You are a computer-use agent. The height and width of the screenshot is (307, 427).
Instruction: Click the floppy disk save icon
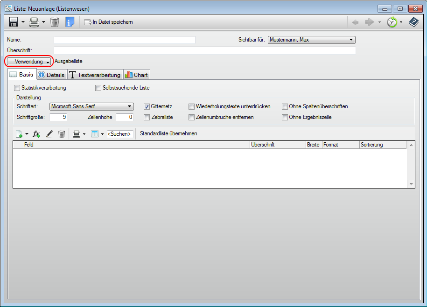[x=14, y=22]
